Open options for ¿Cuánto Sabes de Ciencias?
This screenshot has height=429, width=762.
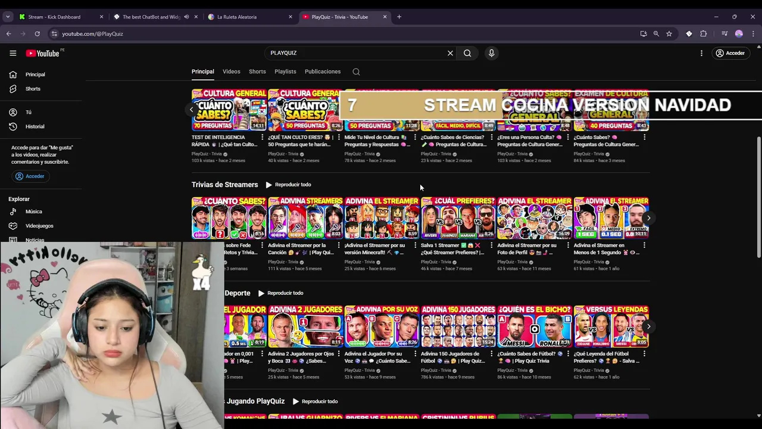492,138
